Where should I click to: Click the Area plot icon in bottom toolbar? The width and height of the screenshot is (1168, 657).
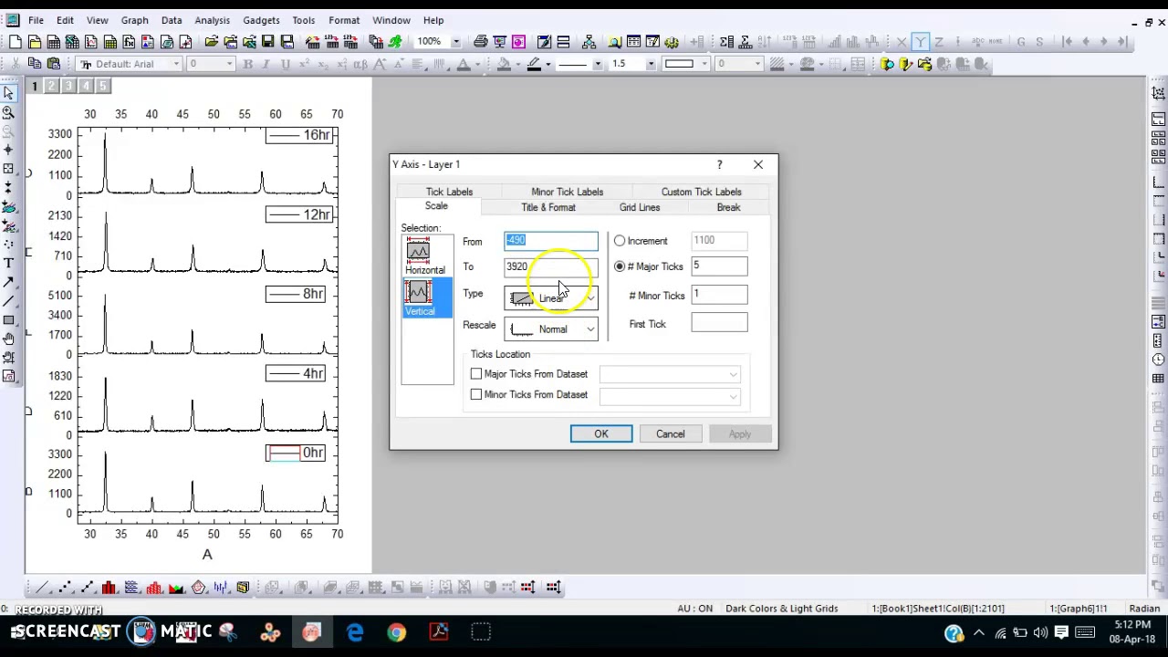[175, 587]
